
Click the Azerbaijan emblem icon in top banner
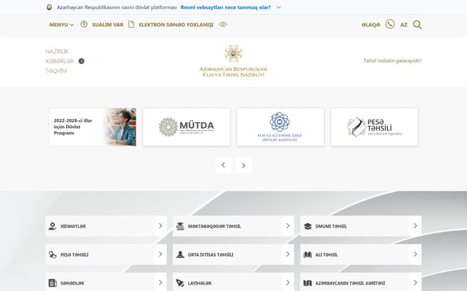tap(49, 7)
